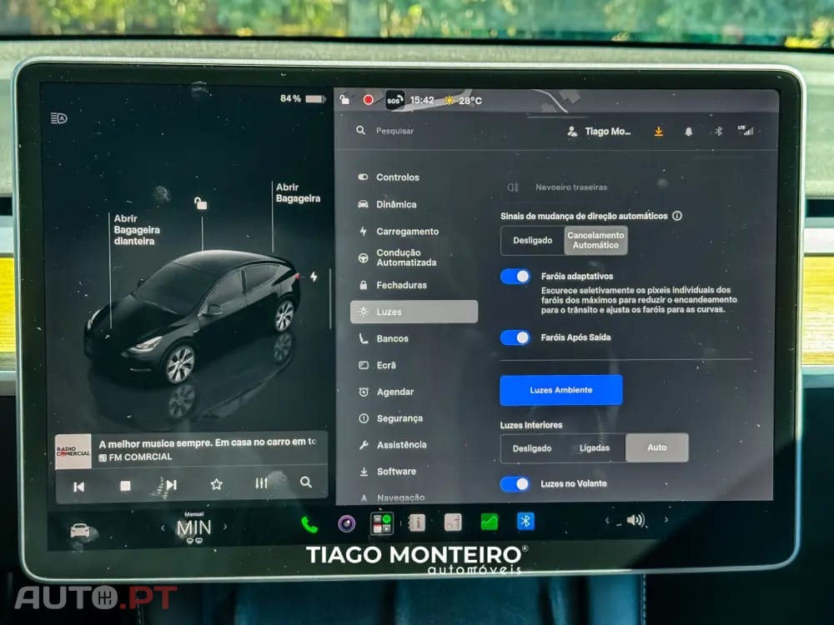The height and width of the screenshot is (625, 834).
Task: Click the LTE signal strength icon
Action: [x=746, y=130]
